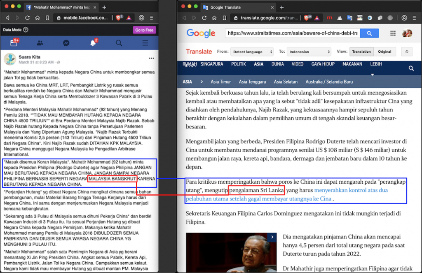Open Suara Kita profile picture
This screenshot has height=273, width=422.
pos(10,59)
